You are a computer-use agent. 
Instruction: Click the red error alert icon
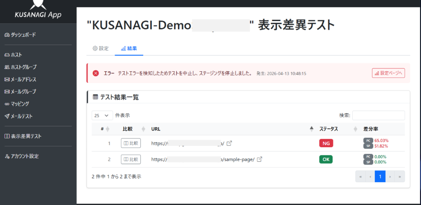(95, 73)
